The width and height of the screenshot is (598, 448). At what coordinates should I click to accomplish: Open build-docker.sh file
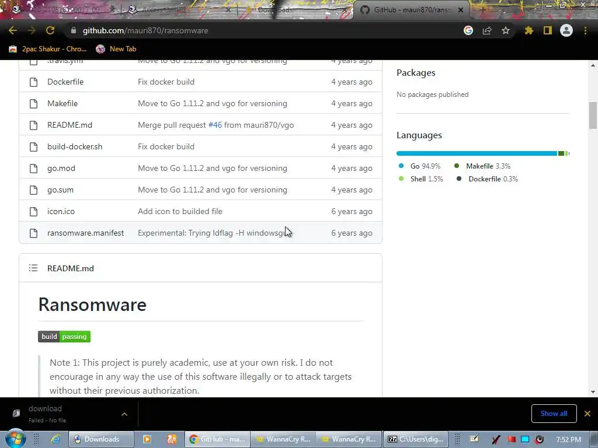(75, 146)
